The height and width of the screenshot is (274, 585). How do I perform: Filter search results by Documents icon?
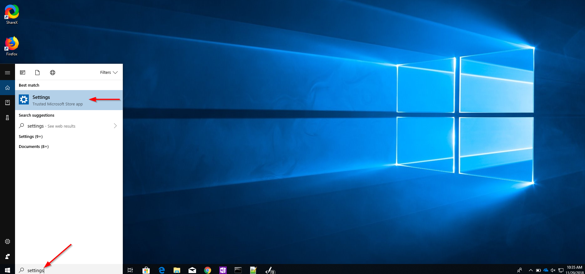[37, 73]
